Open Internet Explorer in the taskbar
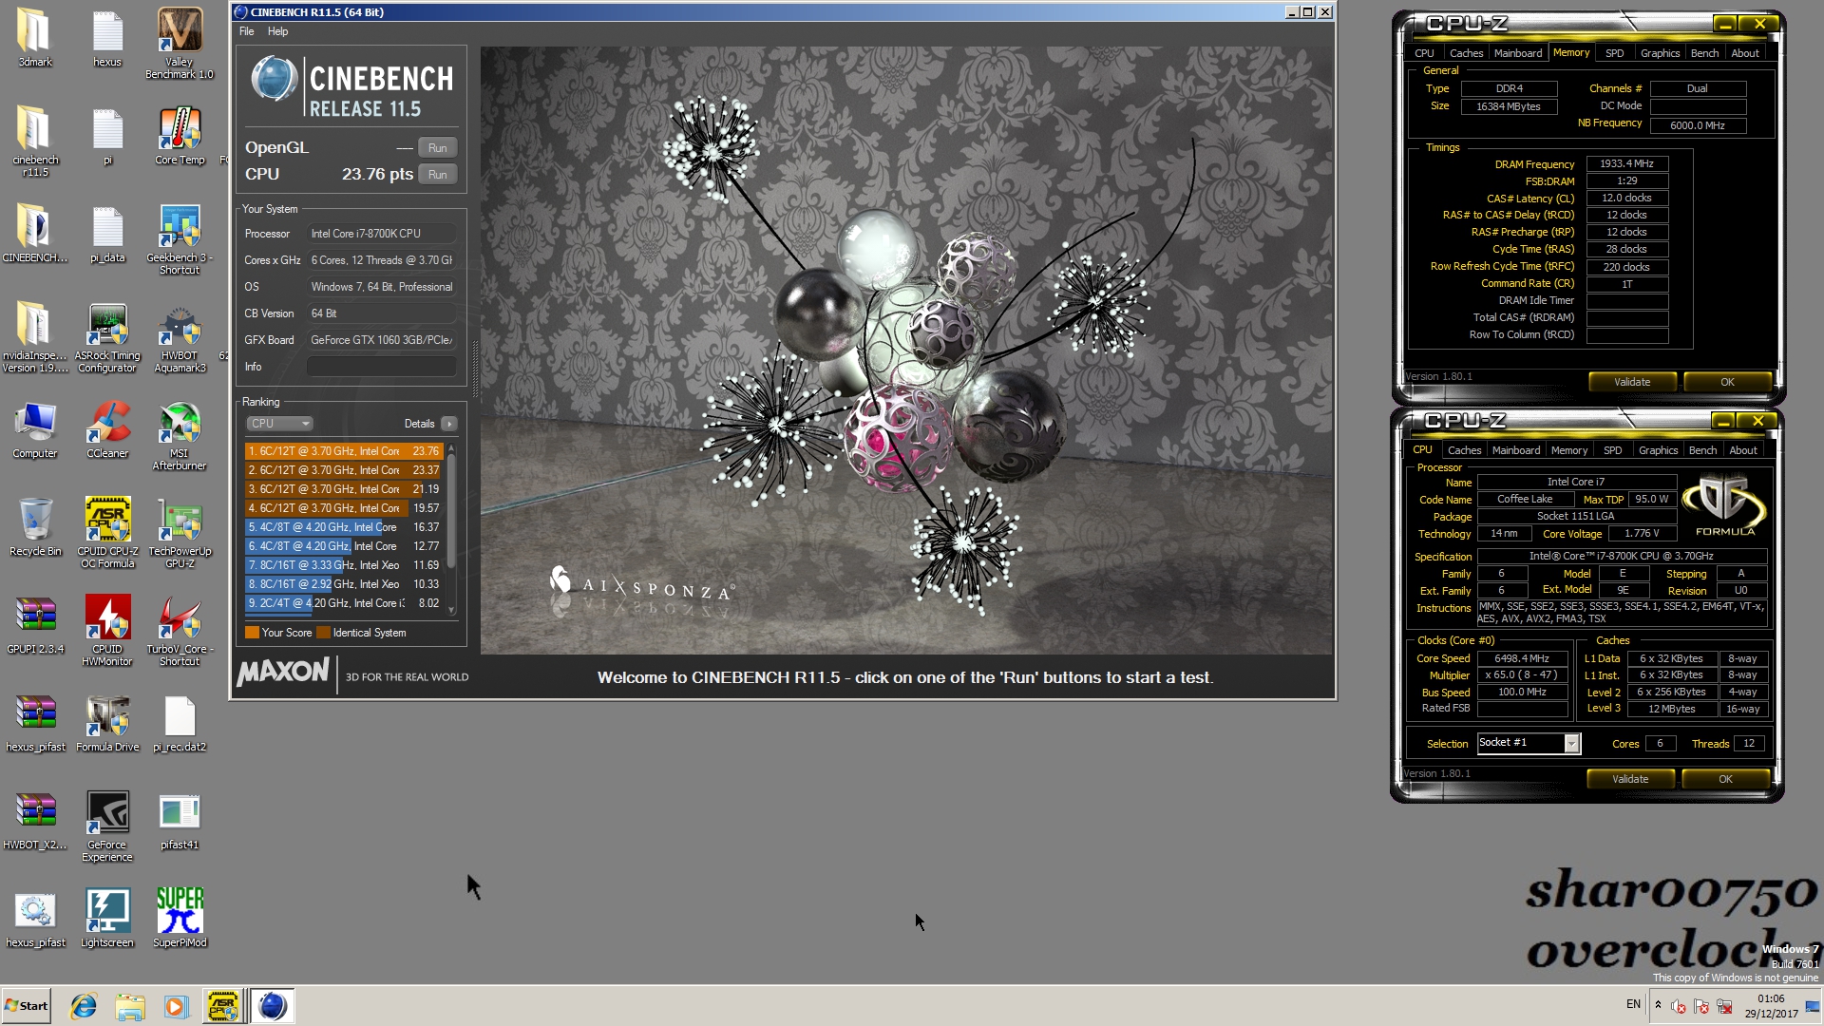 pyautogui.click(x=84, y=1006)
